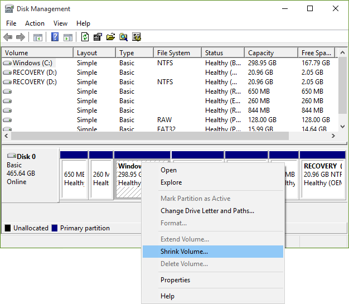Click the Properties toolbar icon
This screenshot has height=304, width=349.
pyautogui.click(x=98, y=37)
